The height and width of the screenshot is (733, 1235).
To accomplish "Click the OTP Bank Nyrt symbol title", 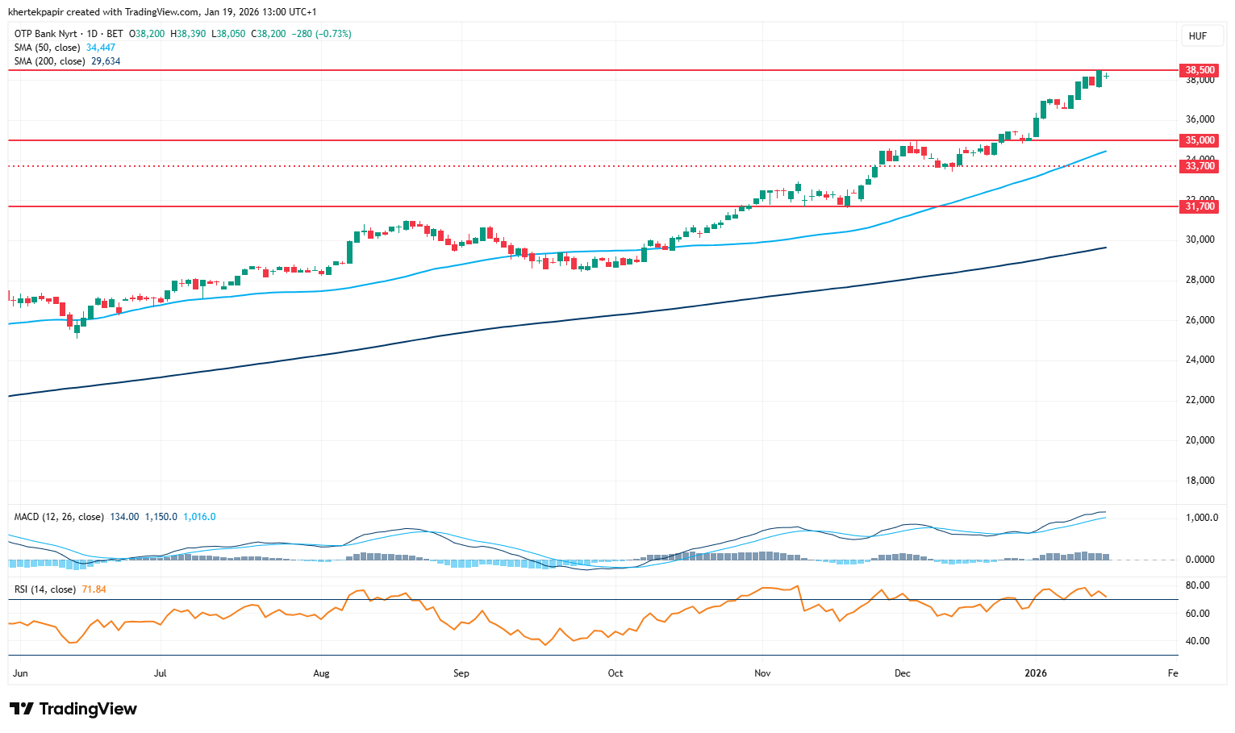I will (46, 34).
